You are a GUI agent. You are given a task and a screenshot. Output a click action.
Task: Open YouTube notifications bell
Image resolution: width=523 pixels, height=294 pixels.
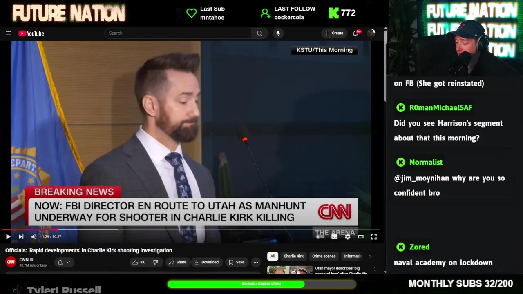[x=356, y=33]
